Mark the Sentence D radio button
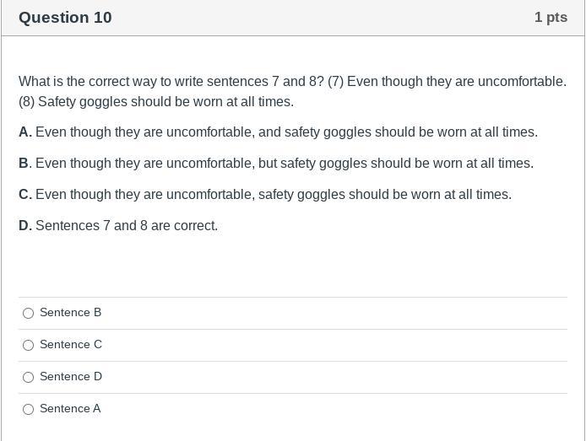Image resolution: width=586 pixels, height=441 pixels. tap(29, 378)
